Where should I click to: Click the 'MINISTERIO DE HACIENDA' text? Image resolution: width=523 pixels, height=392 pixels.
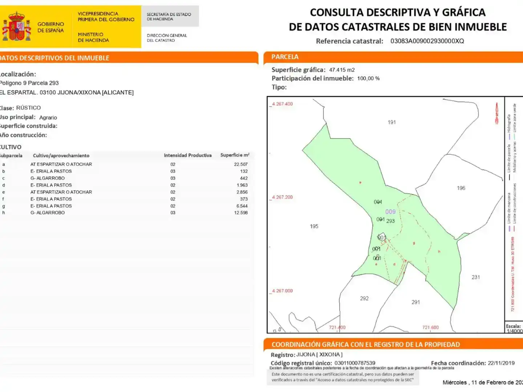tap(93, 37)
